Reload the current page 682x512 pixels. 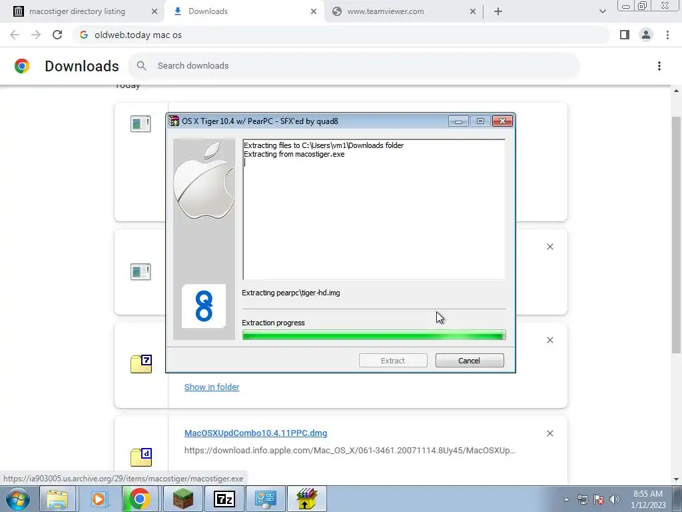[57, 35]
